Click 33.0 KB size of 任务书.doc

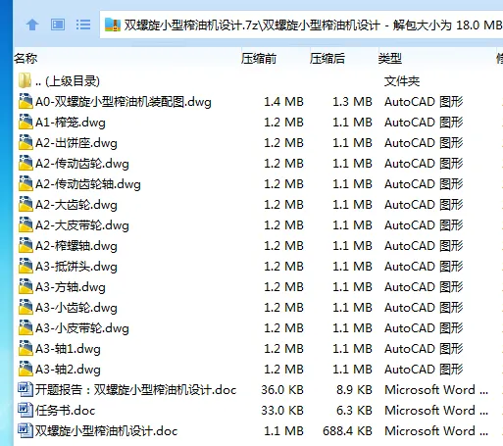(x=282, y=411)
